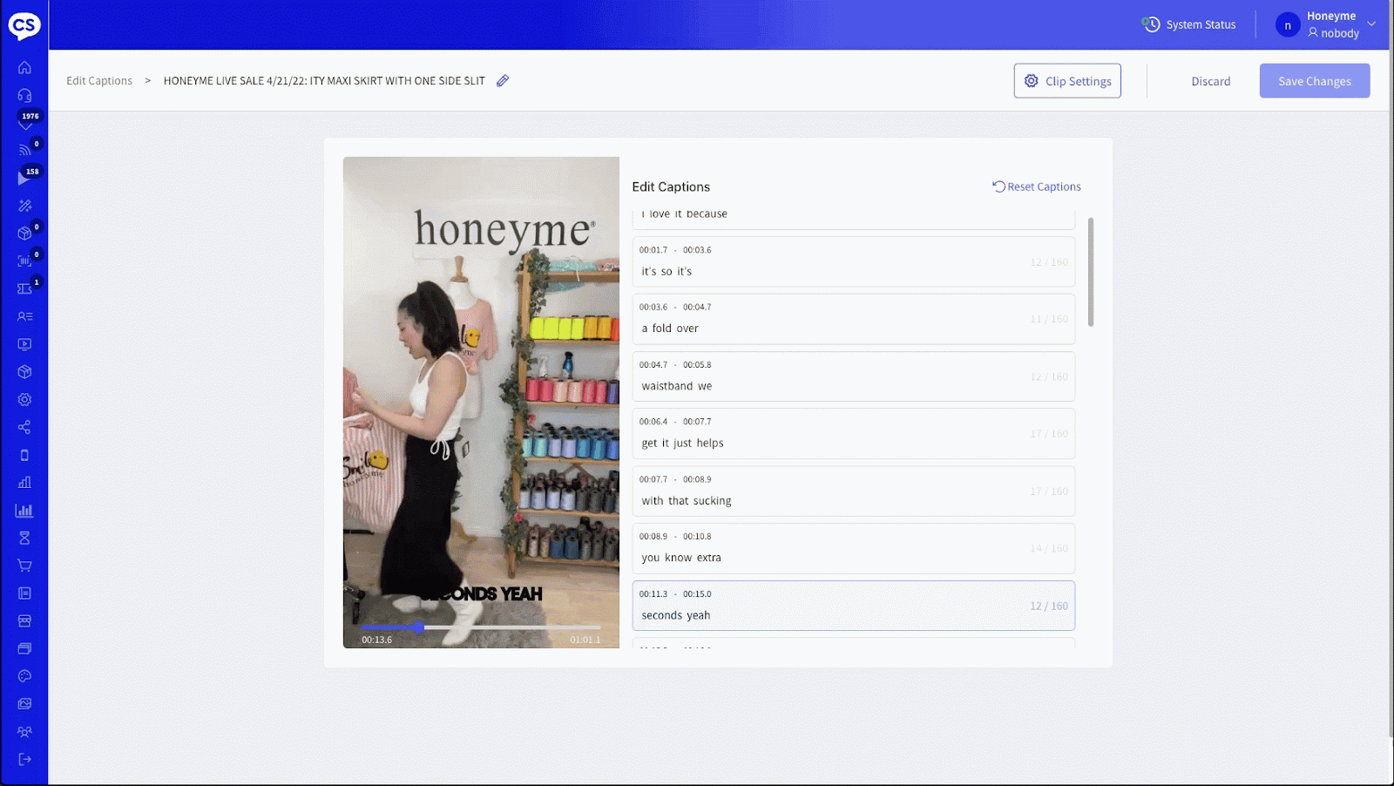1394x786 pixels.
Task: Open the color palette sidebar icon
Action: coord(24,676)
